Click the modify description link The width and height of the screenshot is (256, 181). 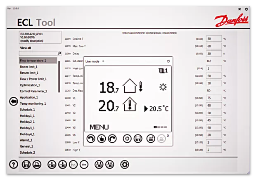click(32, 41)
